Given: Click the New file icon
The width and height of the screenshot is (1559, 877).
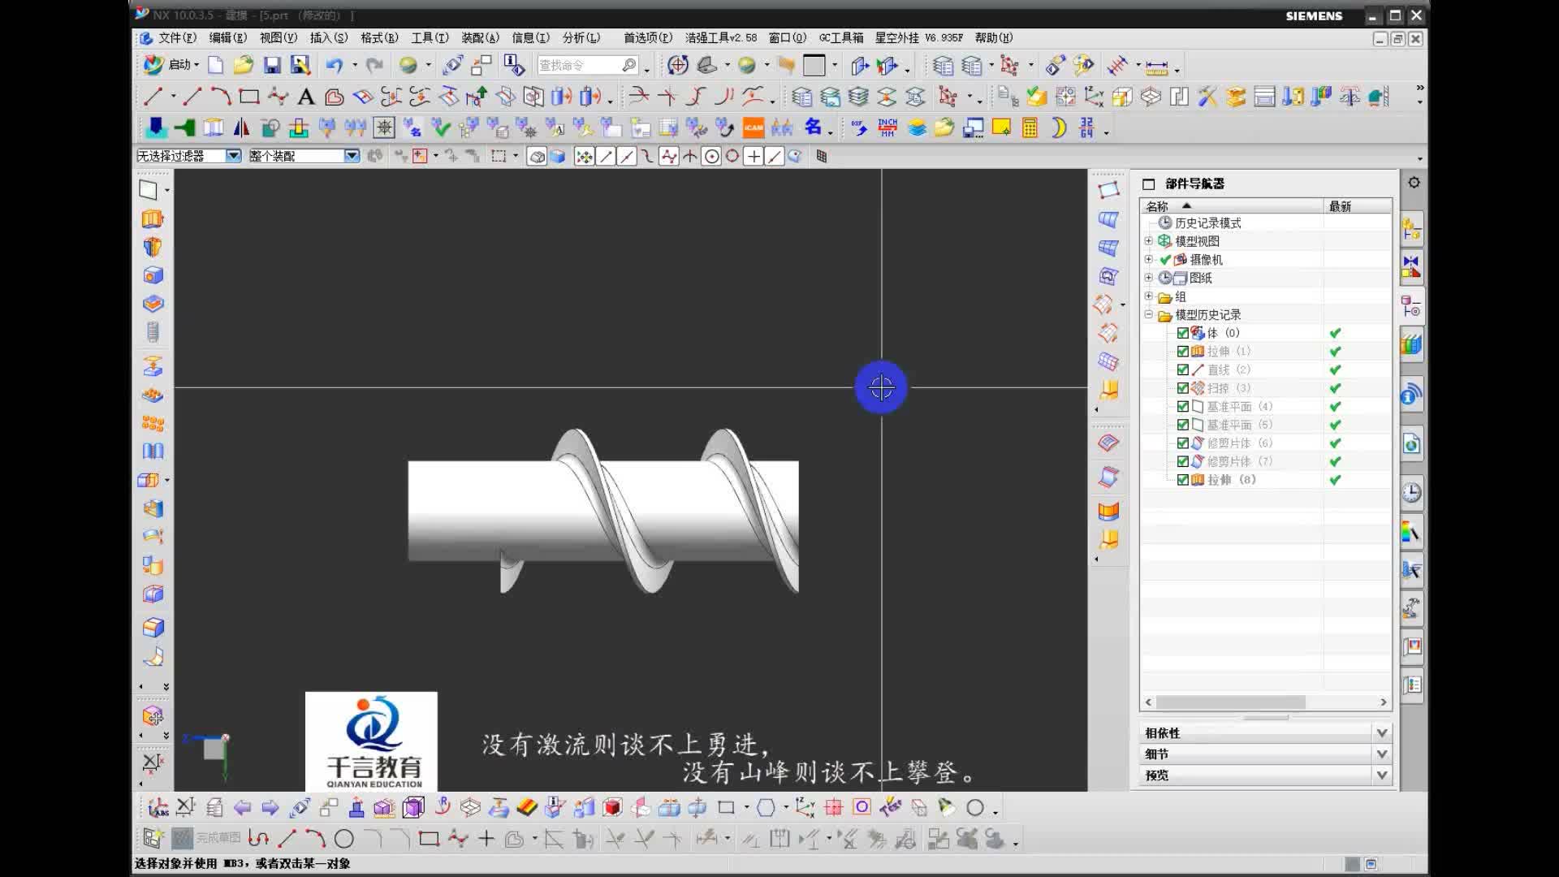Looking at the screenshot, I should 215,66.
